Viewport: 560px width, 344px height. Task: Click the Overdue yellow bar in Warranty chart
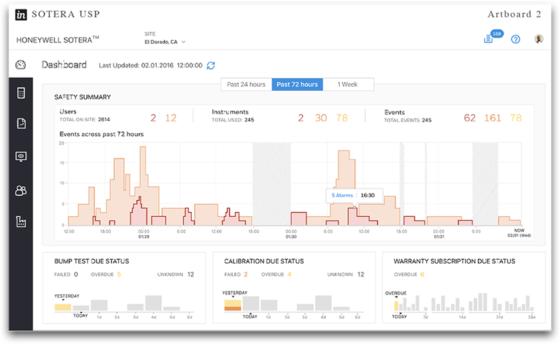click(x=397, y=306)
